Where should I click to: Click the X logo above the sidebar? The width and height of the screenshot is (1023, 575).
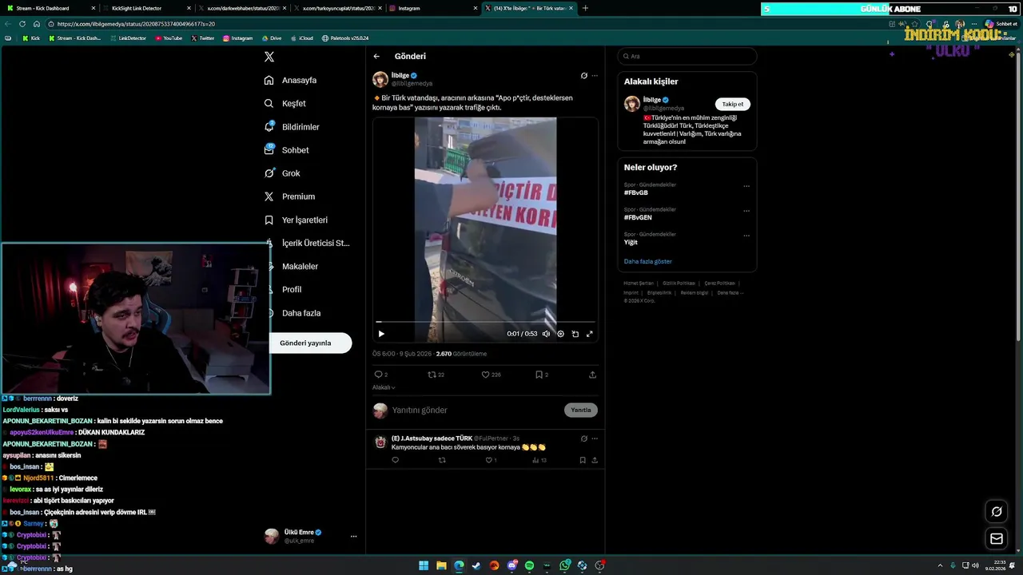(269, 57)
